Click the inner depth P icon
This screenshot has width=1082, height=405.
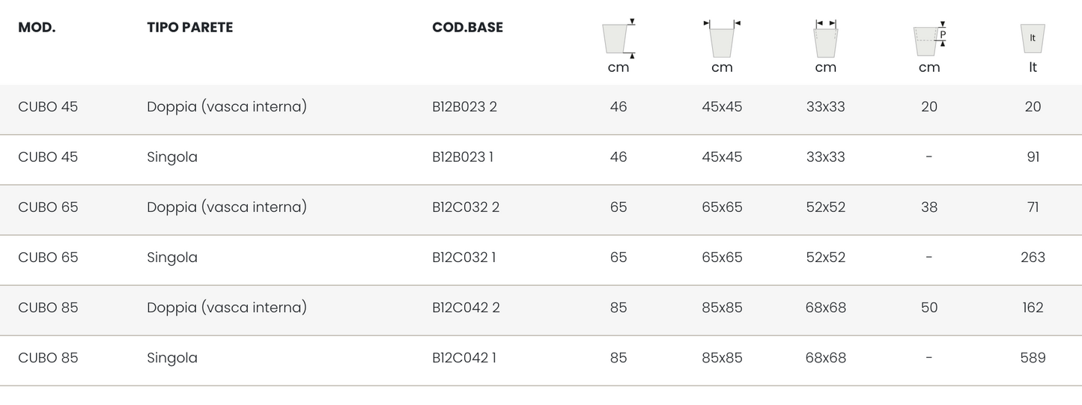[x=929, y=40]
